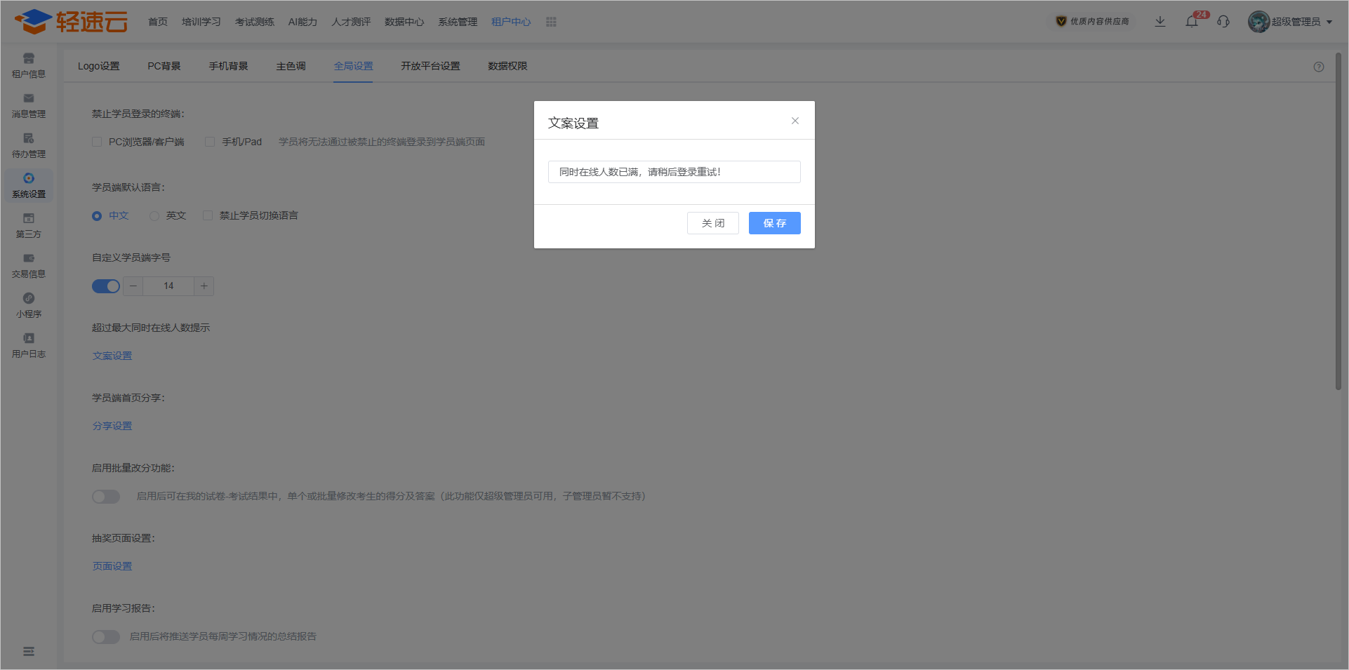Click the download icon in header
This screenshot has height=670, width=1349.
coord(1160,22)
